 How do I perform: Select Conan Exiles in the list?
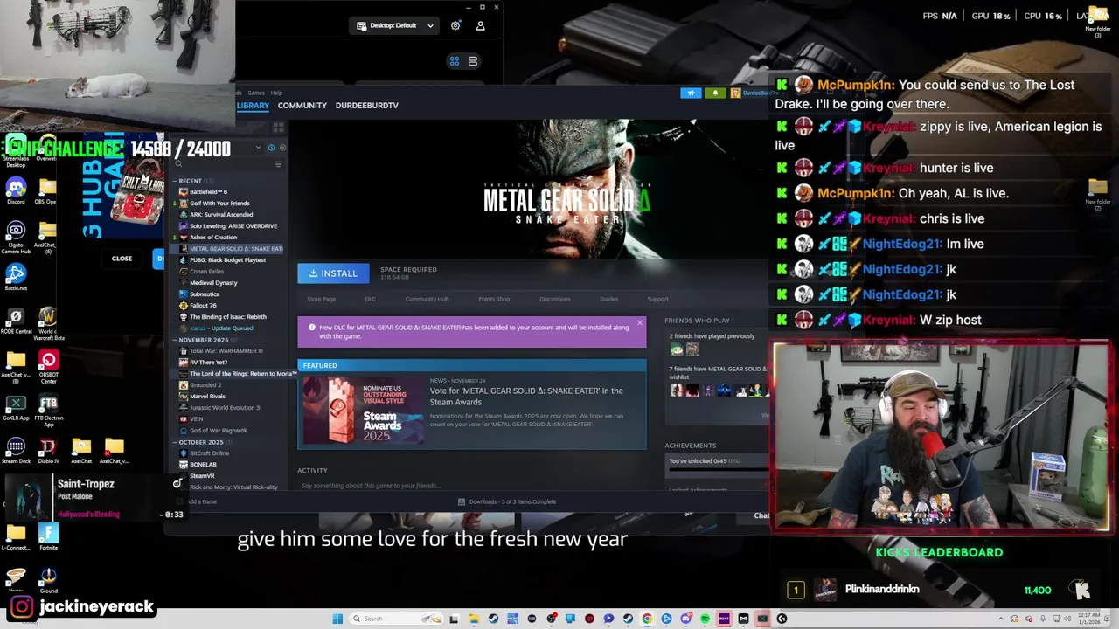click(x=206, y=272)
